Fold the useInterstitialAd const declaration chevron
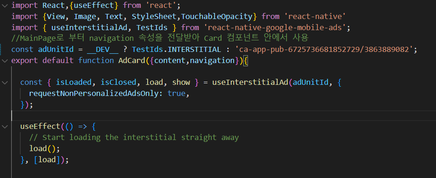 point(5,83)
